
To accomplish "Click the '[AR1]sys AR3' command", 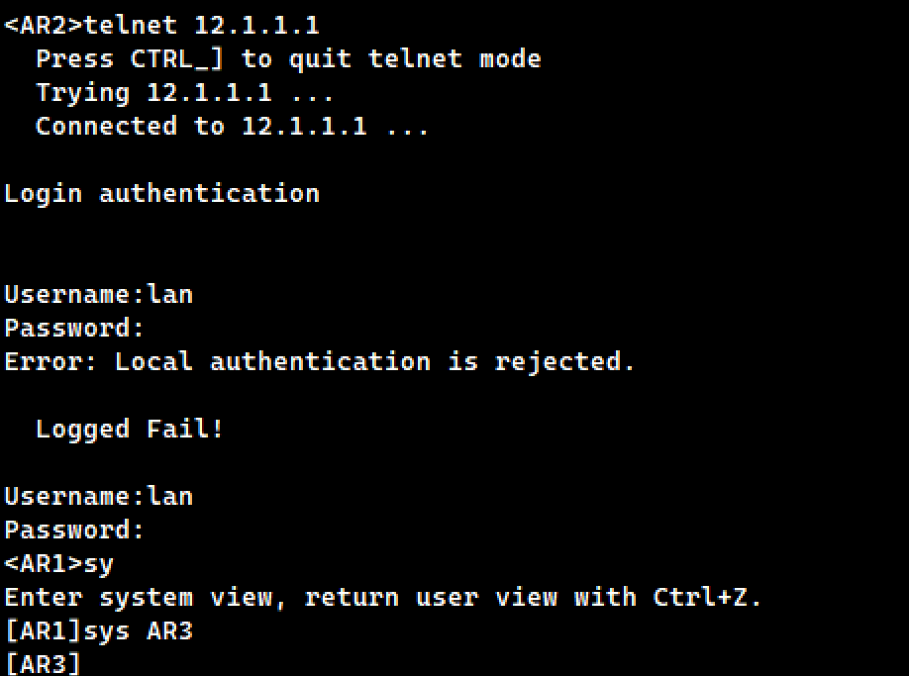I will pos(99,630).
